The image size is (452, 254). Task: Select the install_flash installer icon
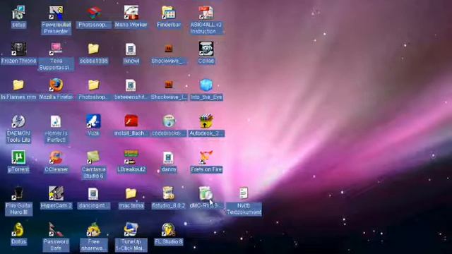pyautogui.click(x=131, y=121)
